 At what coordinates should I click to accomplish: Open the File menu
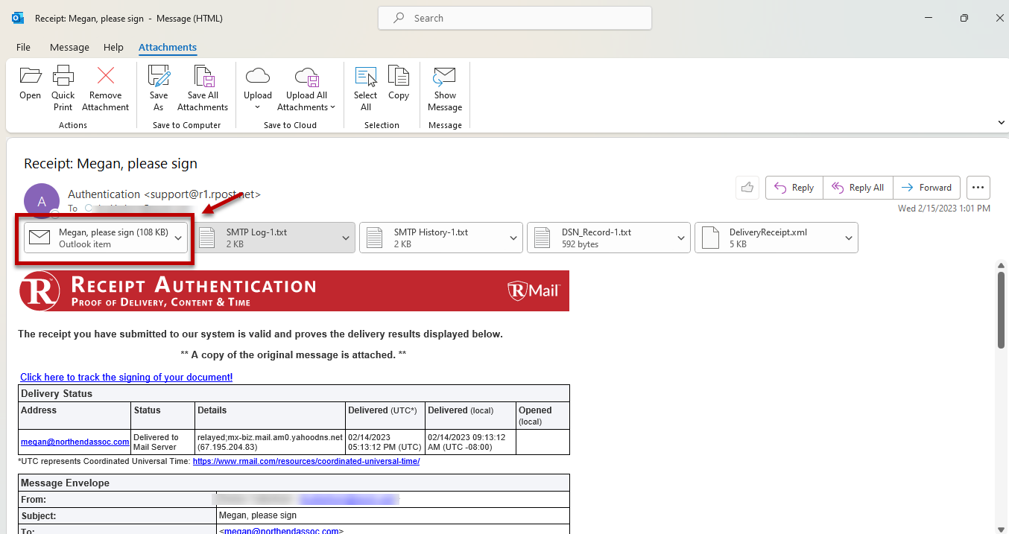tap(23, 47)
